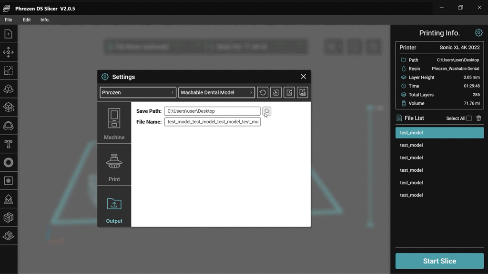Open the Phrozen brand dropdown
Viewport: 488px width, 274px height.
(x=138, y=93)
